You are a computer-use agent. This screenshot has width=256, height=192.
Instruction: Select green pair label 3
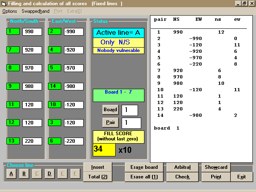point(54,123)
